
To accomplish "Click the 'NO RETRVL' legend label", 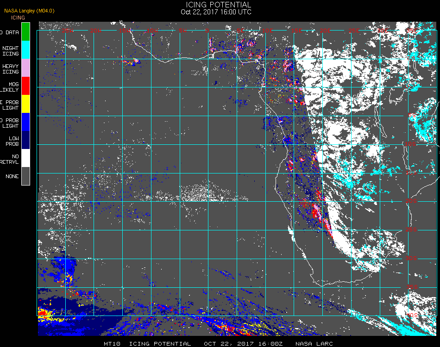I will [x=10, y=159].
